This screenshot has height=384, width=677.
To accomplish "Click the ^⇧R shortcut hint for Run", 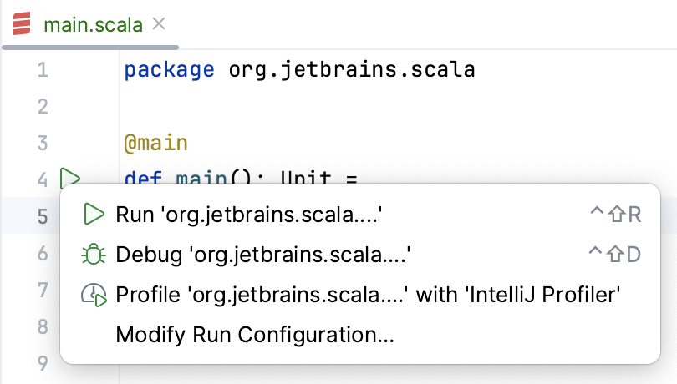I will pos(614,215).
